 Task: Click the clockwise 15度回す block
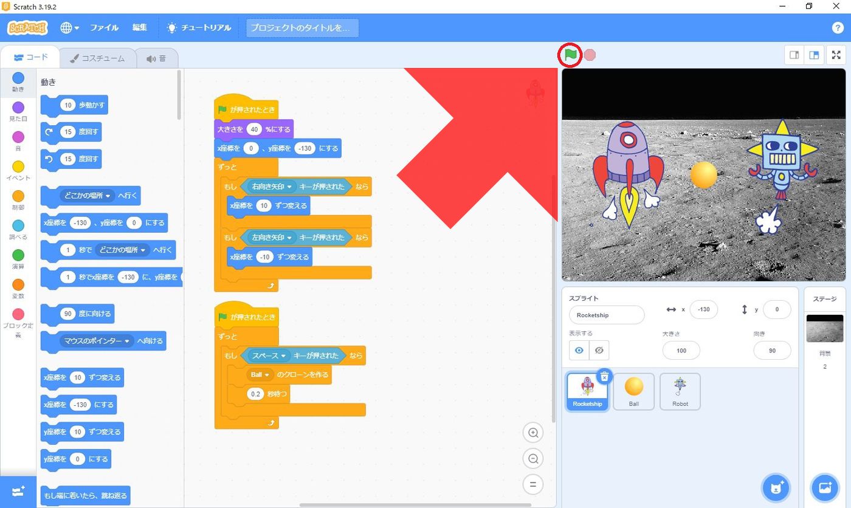point(71,132)
